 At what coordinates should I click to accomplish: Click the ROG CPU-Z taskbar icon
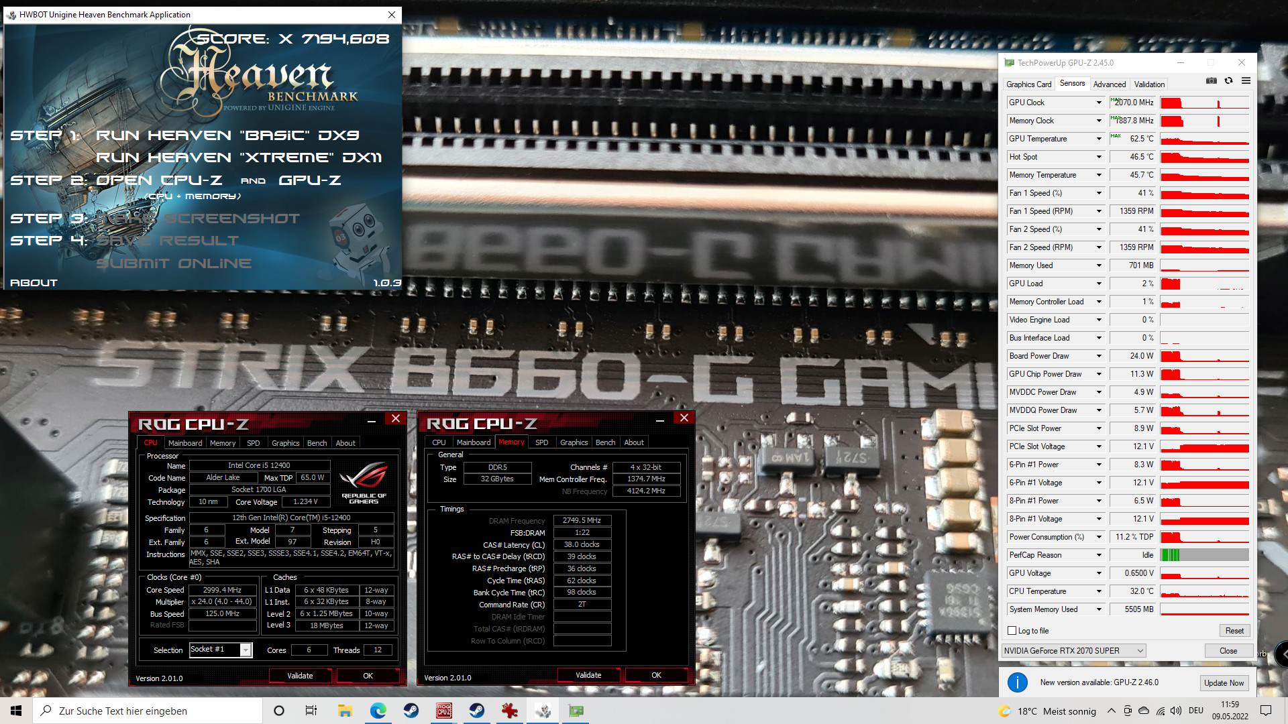click(x=443, y=711)
